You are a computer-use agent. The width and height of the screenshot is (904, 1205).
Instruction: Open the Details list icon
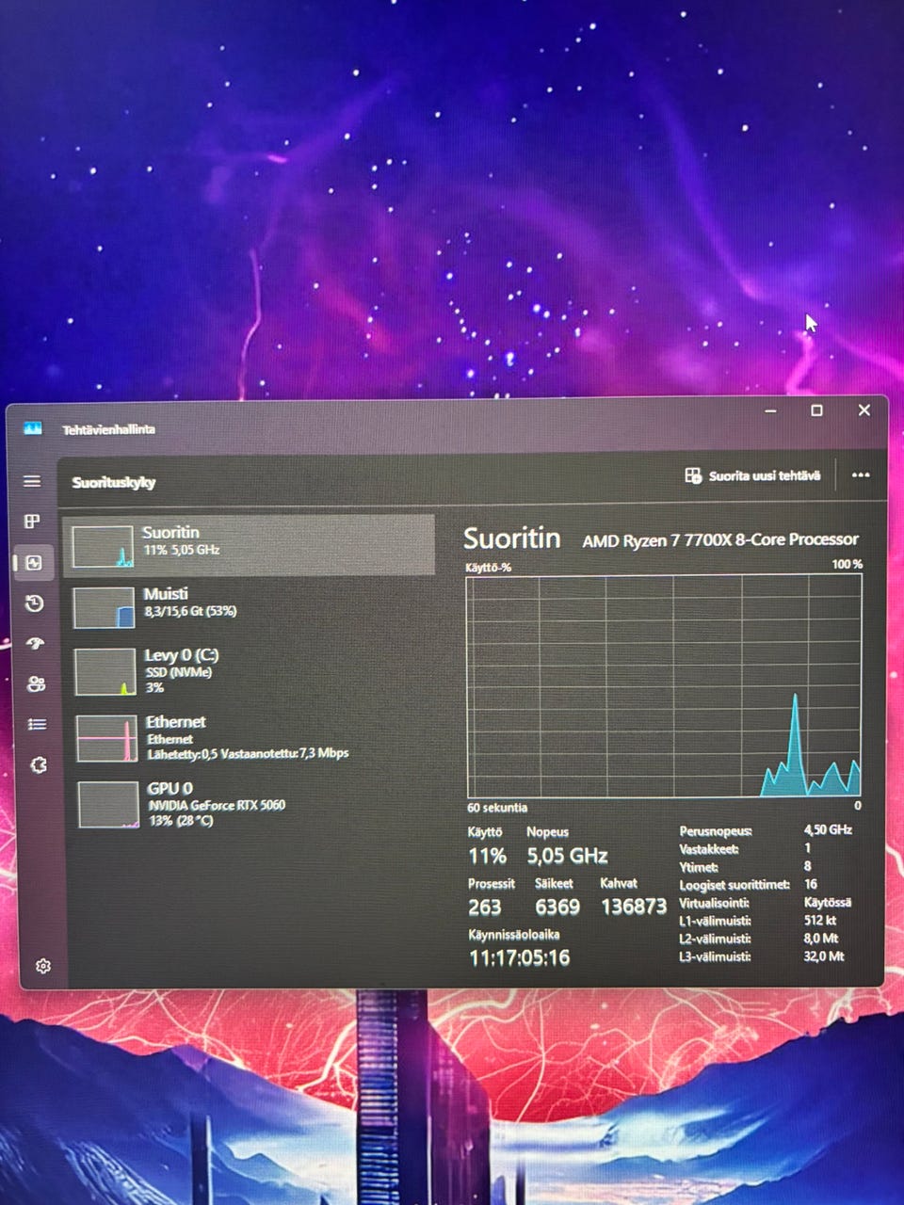(x=37, y=724)
